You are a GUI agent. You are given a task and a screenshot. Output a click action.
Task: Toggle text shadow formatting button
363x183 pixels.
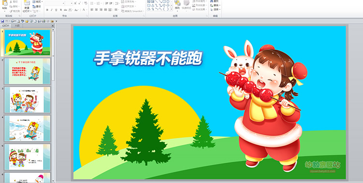pos(61,10)
